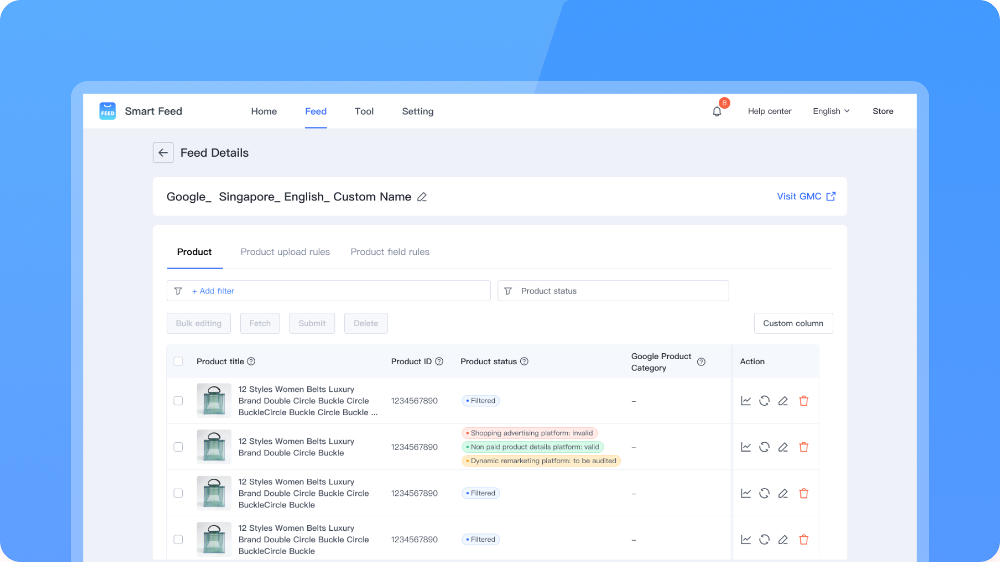Open the Visit GMC link

pos(806,196)
